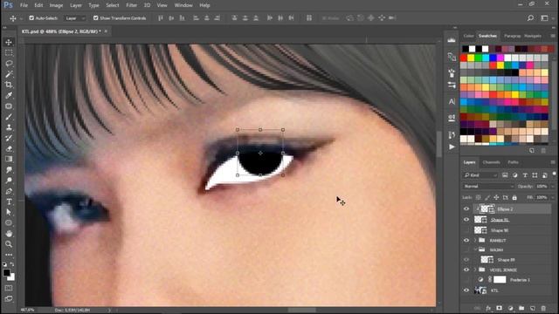This screenshot has height=314, width=559.
Task: Open the Fill slider dropdown arrow
Action: (552, 197)
